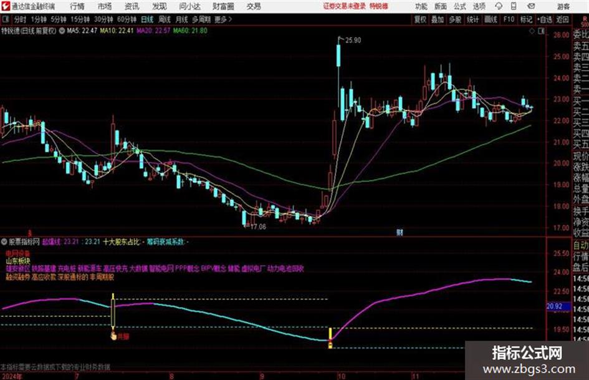The width and height of the screenshot is (589, 380).
Task: Switch to the 分时 tab
Action: click(21, 19)
